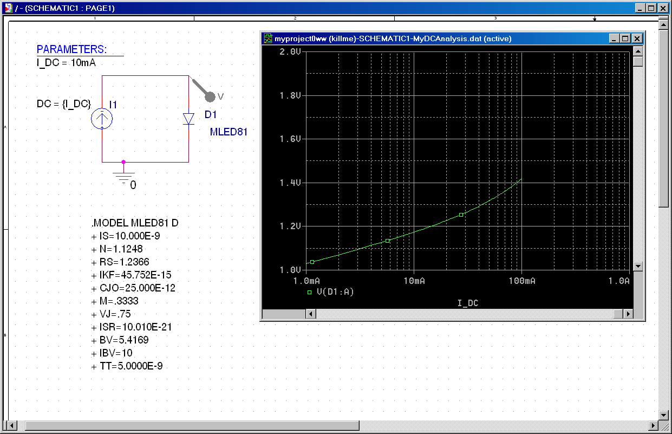Click the magenta junction dot on the ground wire
This screenshot has height=434, width=672.
(x=123, y=161)
